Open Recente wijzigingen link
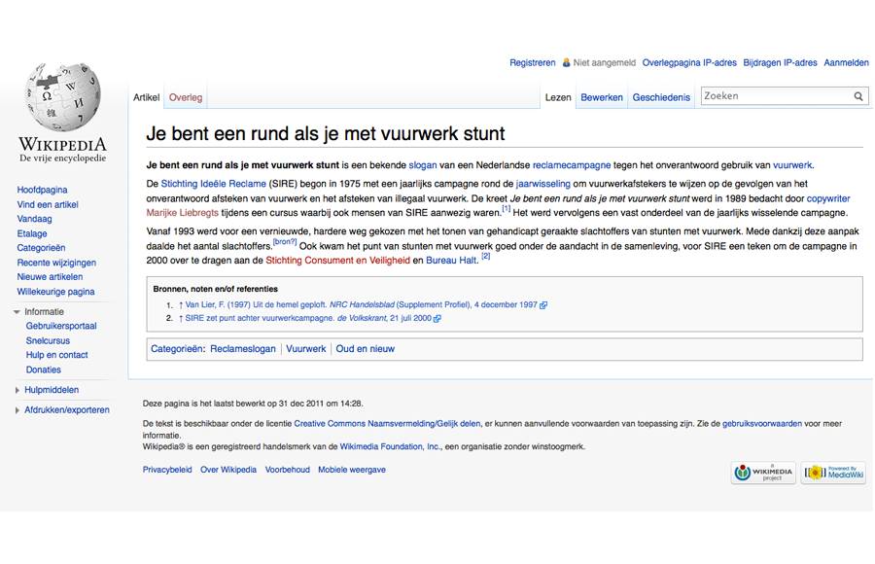Image resolution: width=875 pixels, height=564 pixels. [x=56, y=263]
